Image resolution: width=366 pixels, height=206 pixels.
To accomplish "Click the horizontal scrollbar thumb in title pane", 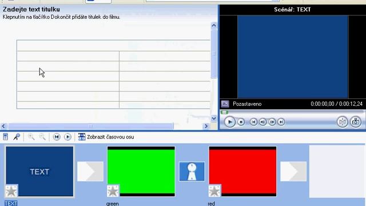I will (x=90, y=126).
